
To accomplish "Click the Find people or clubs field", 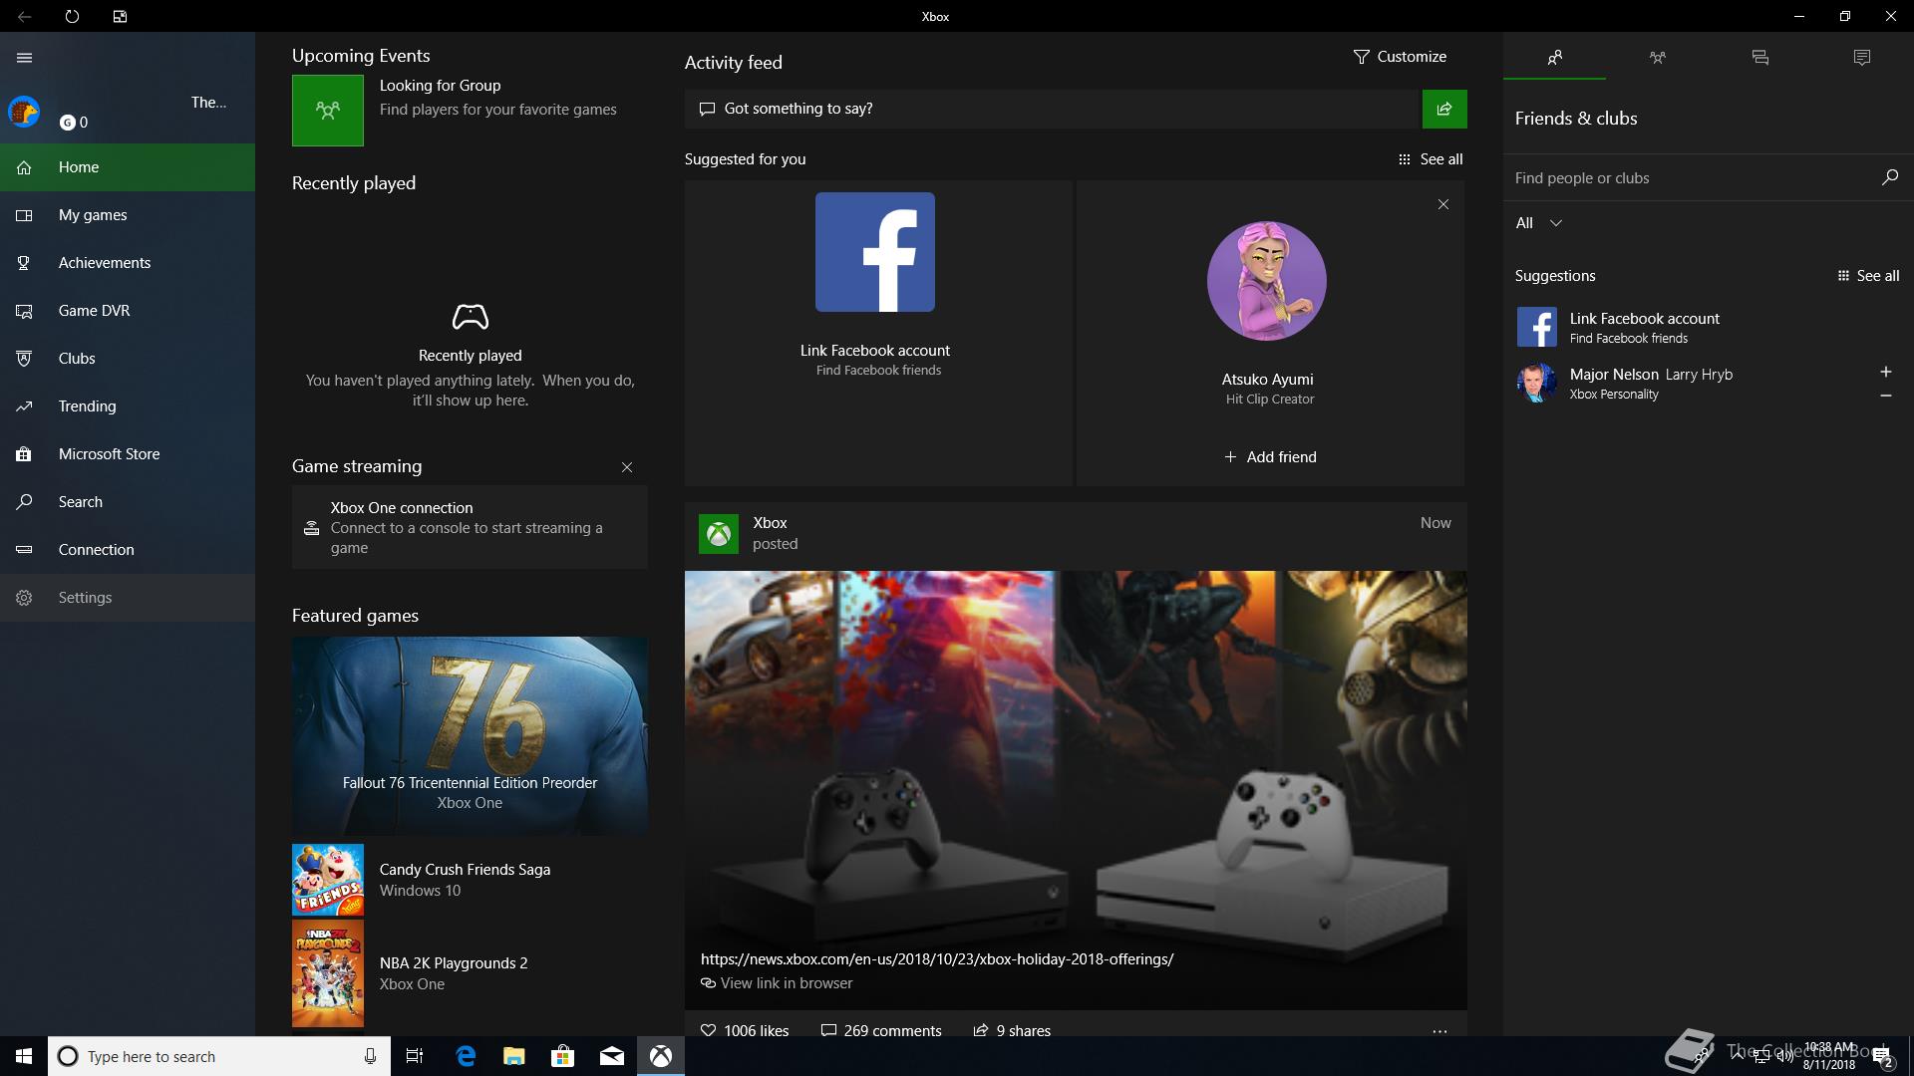I will (x=1685, y=178).
